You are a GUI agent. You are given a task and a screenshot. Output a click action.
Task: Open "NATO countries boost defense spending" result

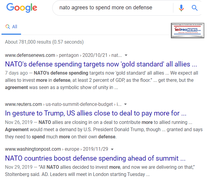click(95, 158)
